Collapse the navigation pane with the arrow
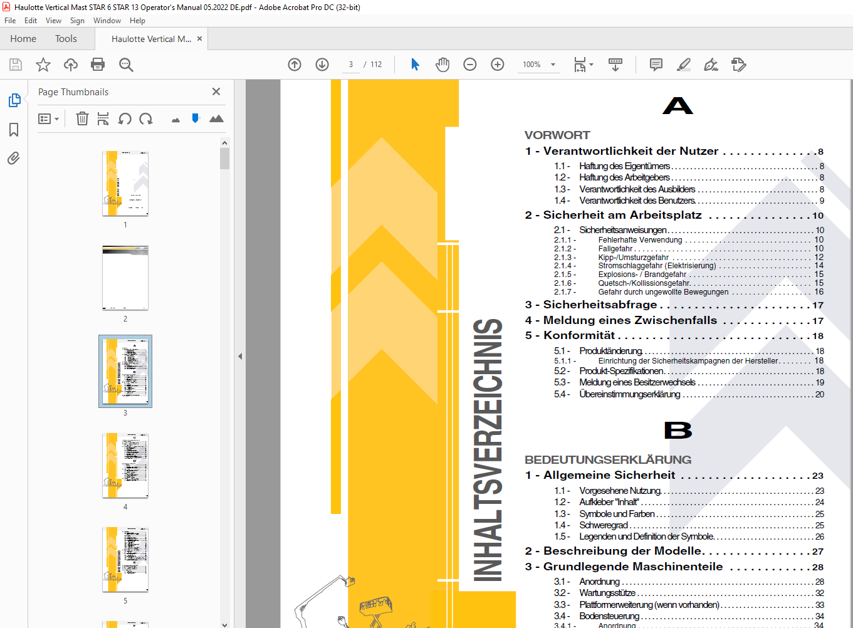Image resolution: width=853 pixels, height=628 pixels. click(x=240, y=356)
